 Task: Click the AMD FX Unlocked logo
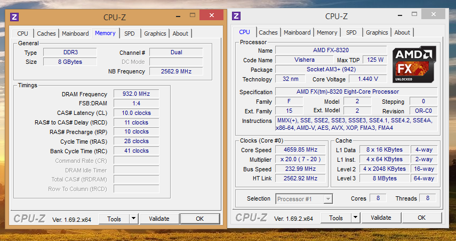[414, 64]
